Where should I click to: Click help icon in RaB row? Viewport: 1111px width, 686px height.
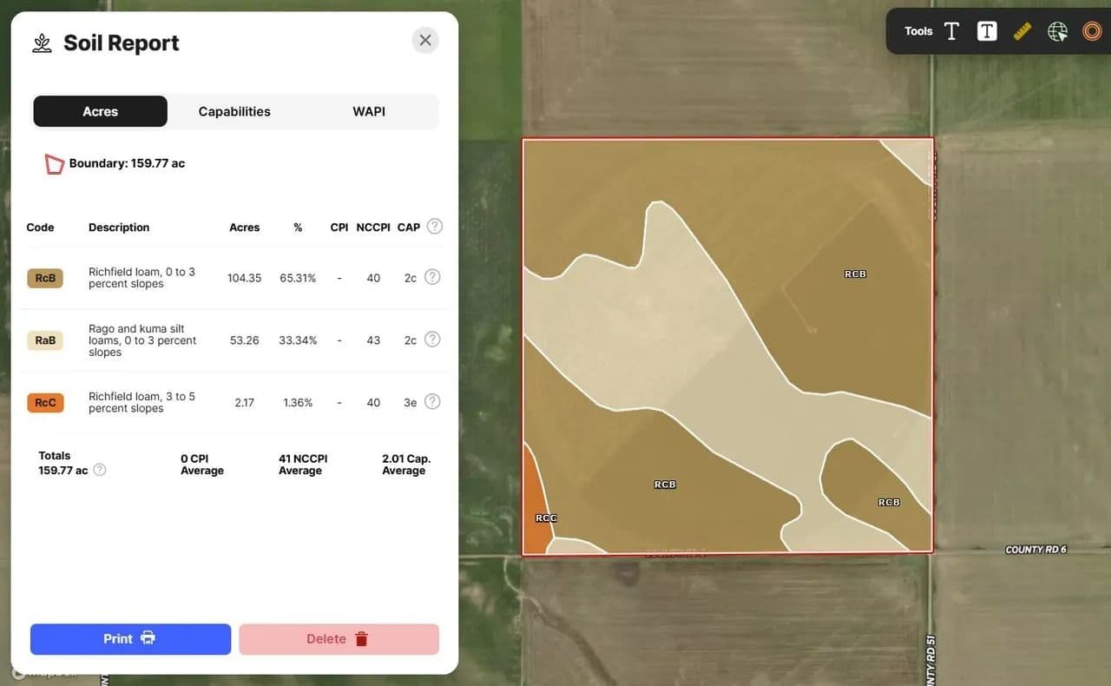tap(432, 340)
